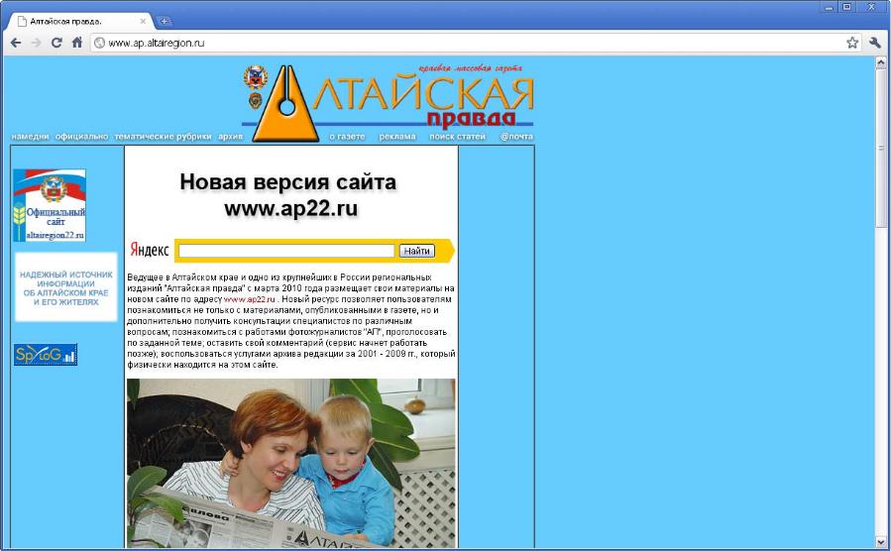The image size is (891, 551).
Task: Click the address bar showing www.ap.altairegion.ru
Action: pos(475,43)
